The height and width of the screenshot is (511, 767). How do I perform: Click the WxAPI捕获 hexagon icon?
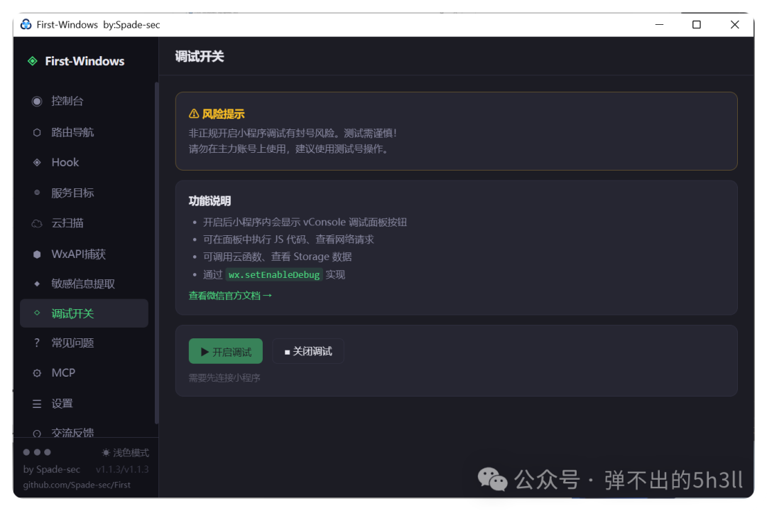[x=37, y=254]
